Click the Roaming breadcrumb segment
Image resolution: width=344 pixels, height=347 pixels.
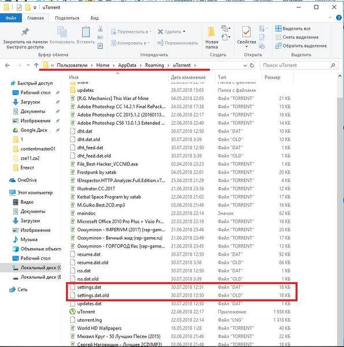coord(154,65)
